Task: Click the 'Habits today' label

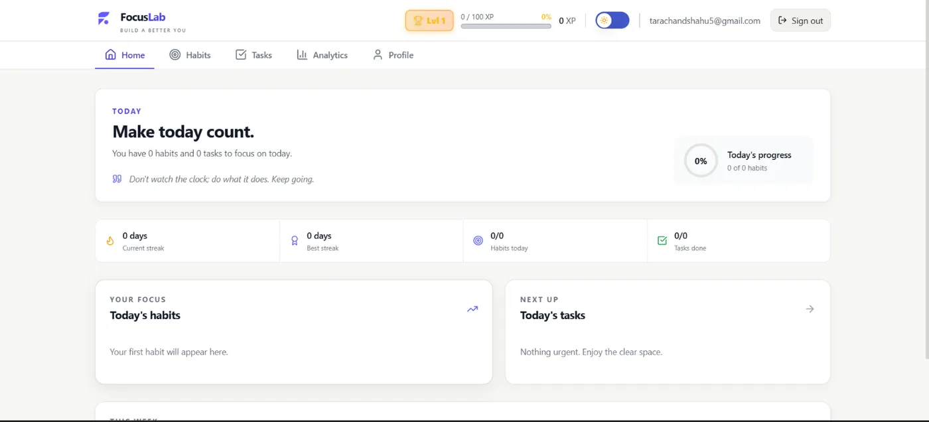Action: (x=509, y=248)
